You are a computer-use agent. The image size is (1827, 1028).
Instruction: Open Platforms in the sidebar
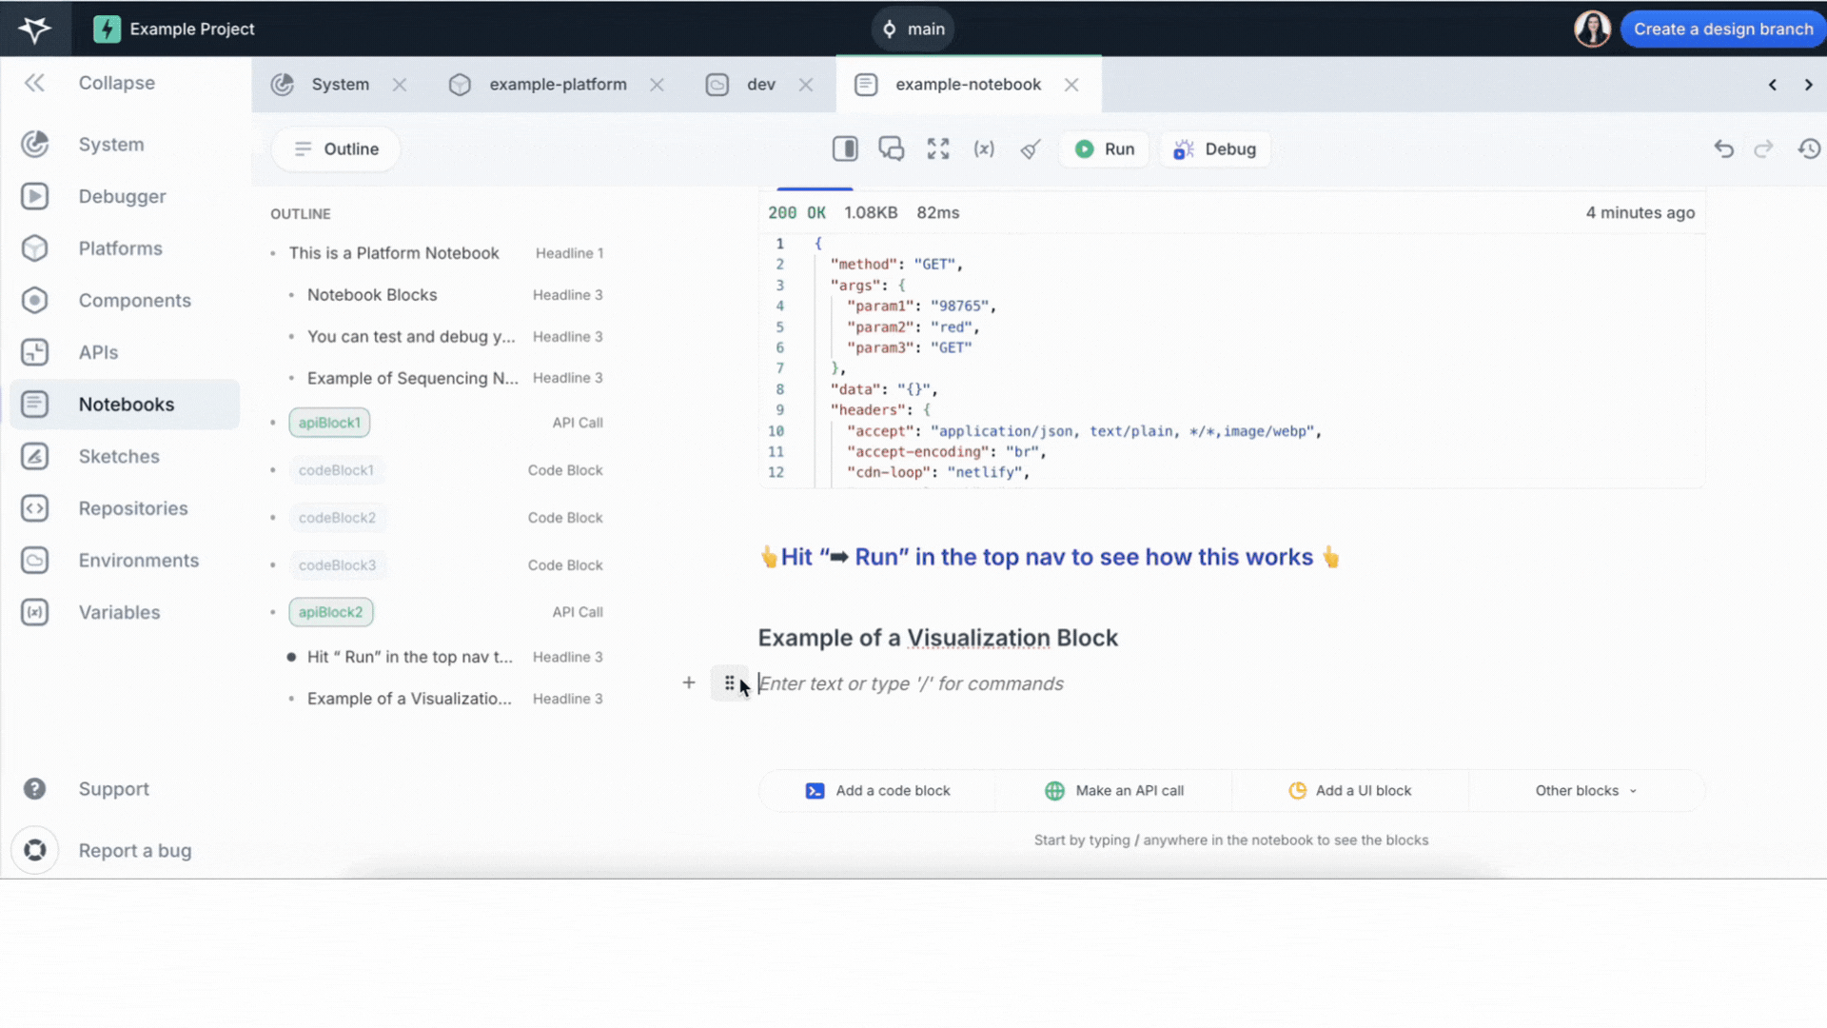pos(120,248)
